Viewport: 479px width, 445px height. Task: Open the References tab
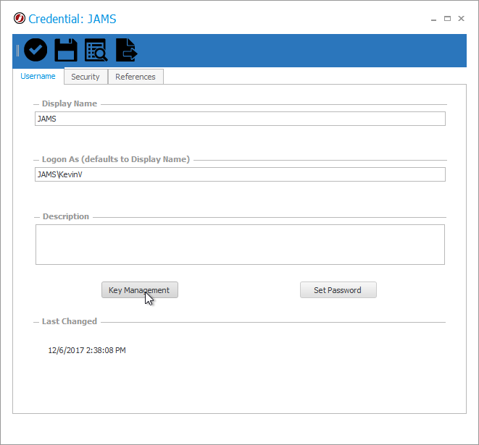pos(136,77)
